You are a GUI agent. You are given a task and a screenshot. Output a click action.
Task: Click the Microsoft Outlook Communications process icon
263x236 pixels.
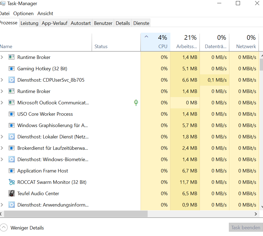(x=12, y=103)
